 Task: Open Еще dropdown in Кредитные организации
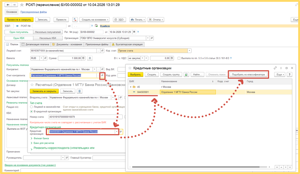(x=280, y=75)
